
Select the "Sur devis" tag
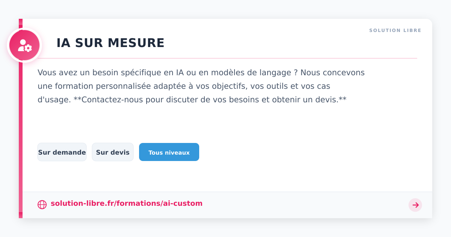point(113,152)
